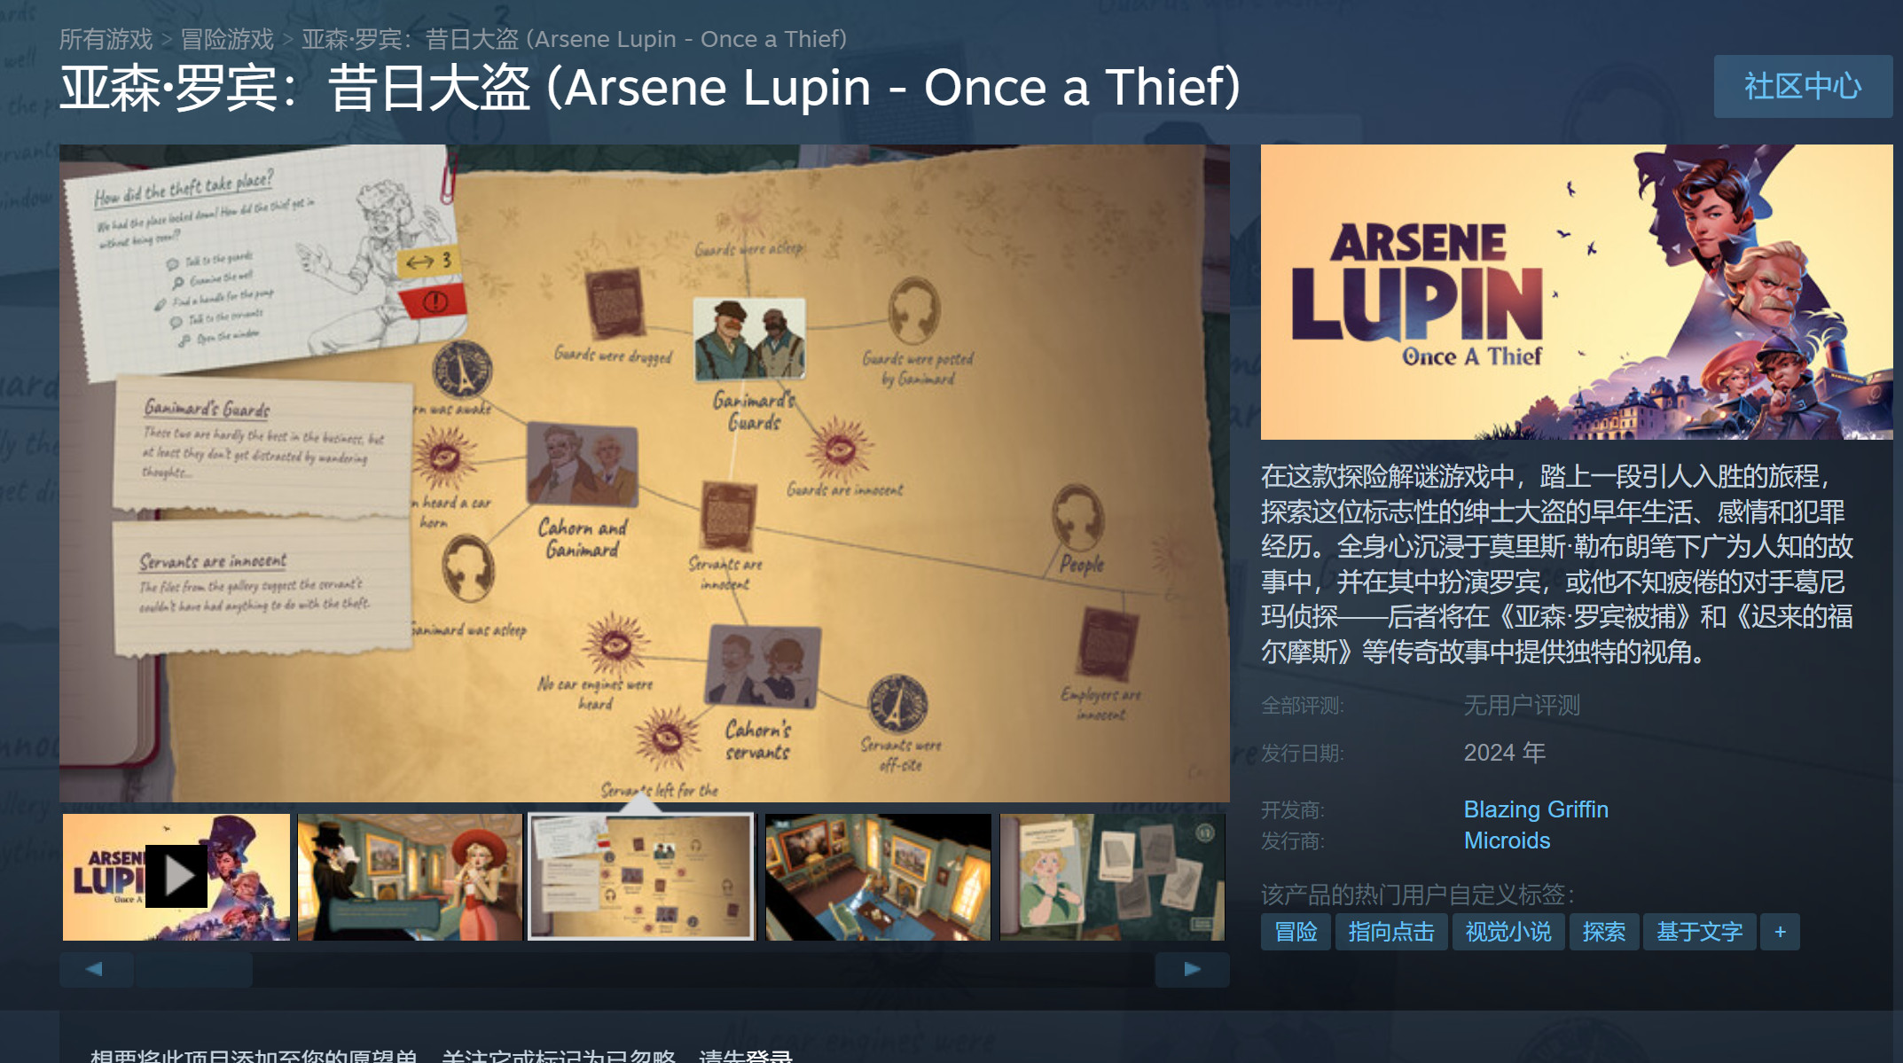The height and width of the screenshot is (1063, 1903).
Task: Select the character cards screenshot thumbnail
Action: tap(1112, 877)
